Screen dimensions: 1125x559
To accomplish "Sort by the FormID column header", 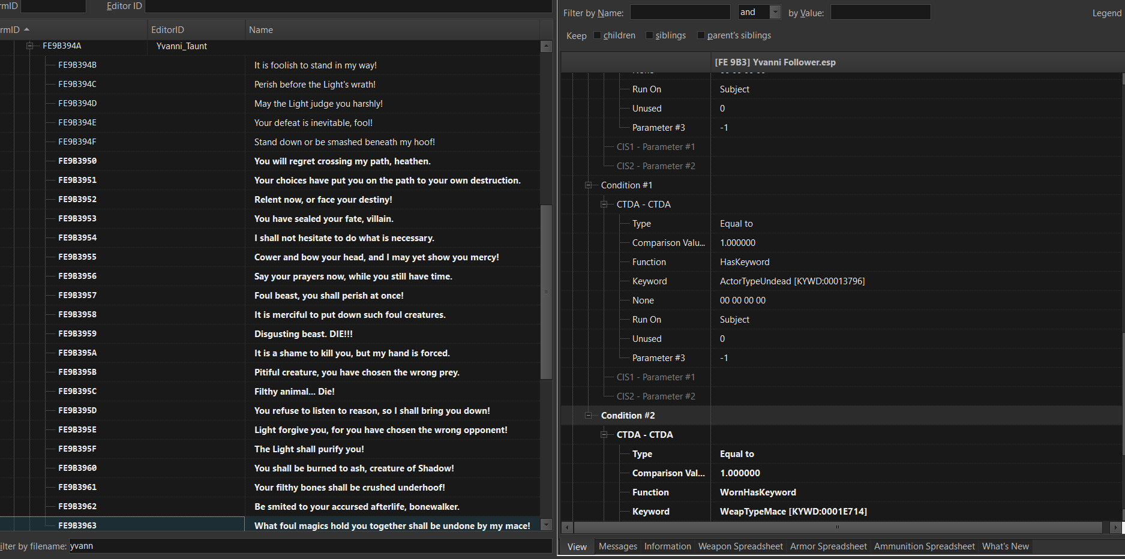I will click(x=73, y=30).
